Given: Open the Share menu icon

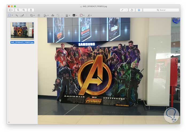Looking at the screenshot, I should click(x=31, y=10).
